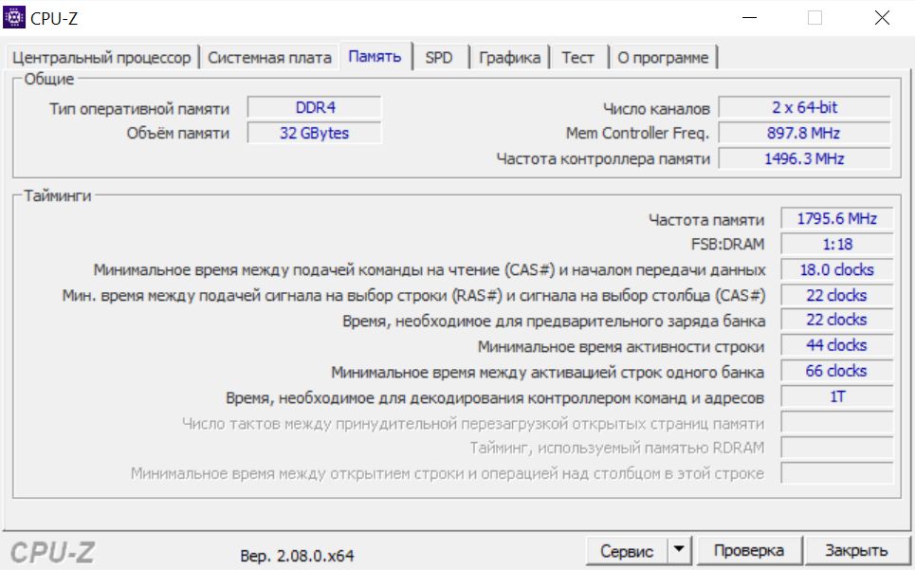This screenshot has height=570, width=915.
Task: Click the 44 clocks value
Action: click(837, 345)
